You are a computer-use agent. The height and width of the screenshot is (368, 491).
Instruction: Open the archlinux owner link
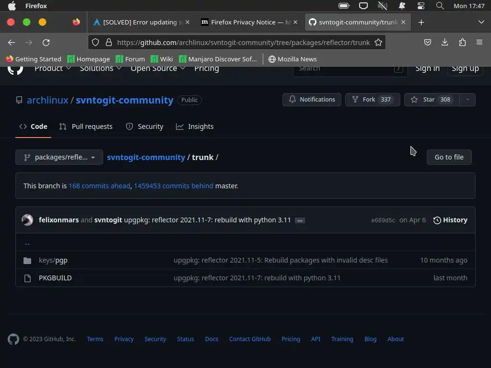tap(47, 100)
